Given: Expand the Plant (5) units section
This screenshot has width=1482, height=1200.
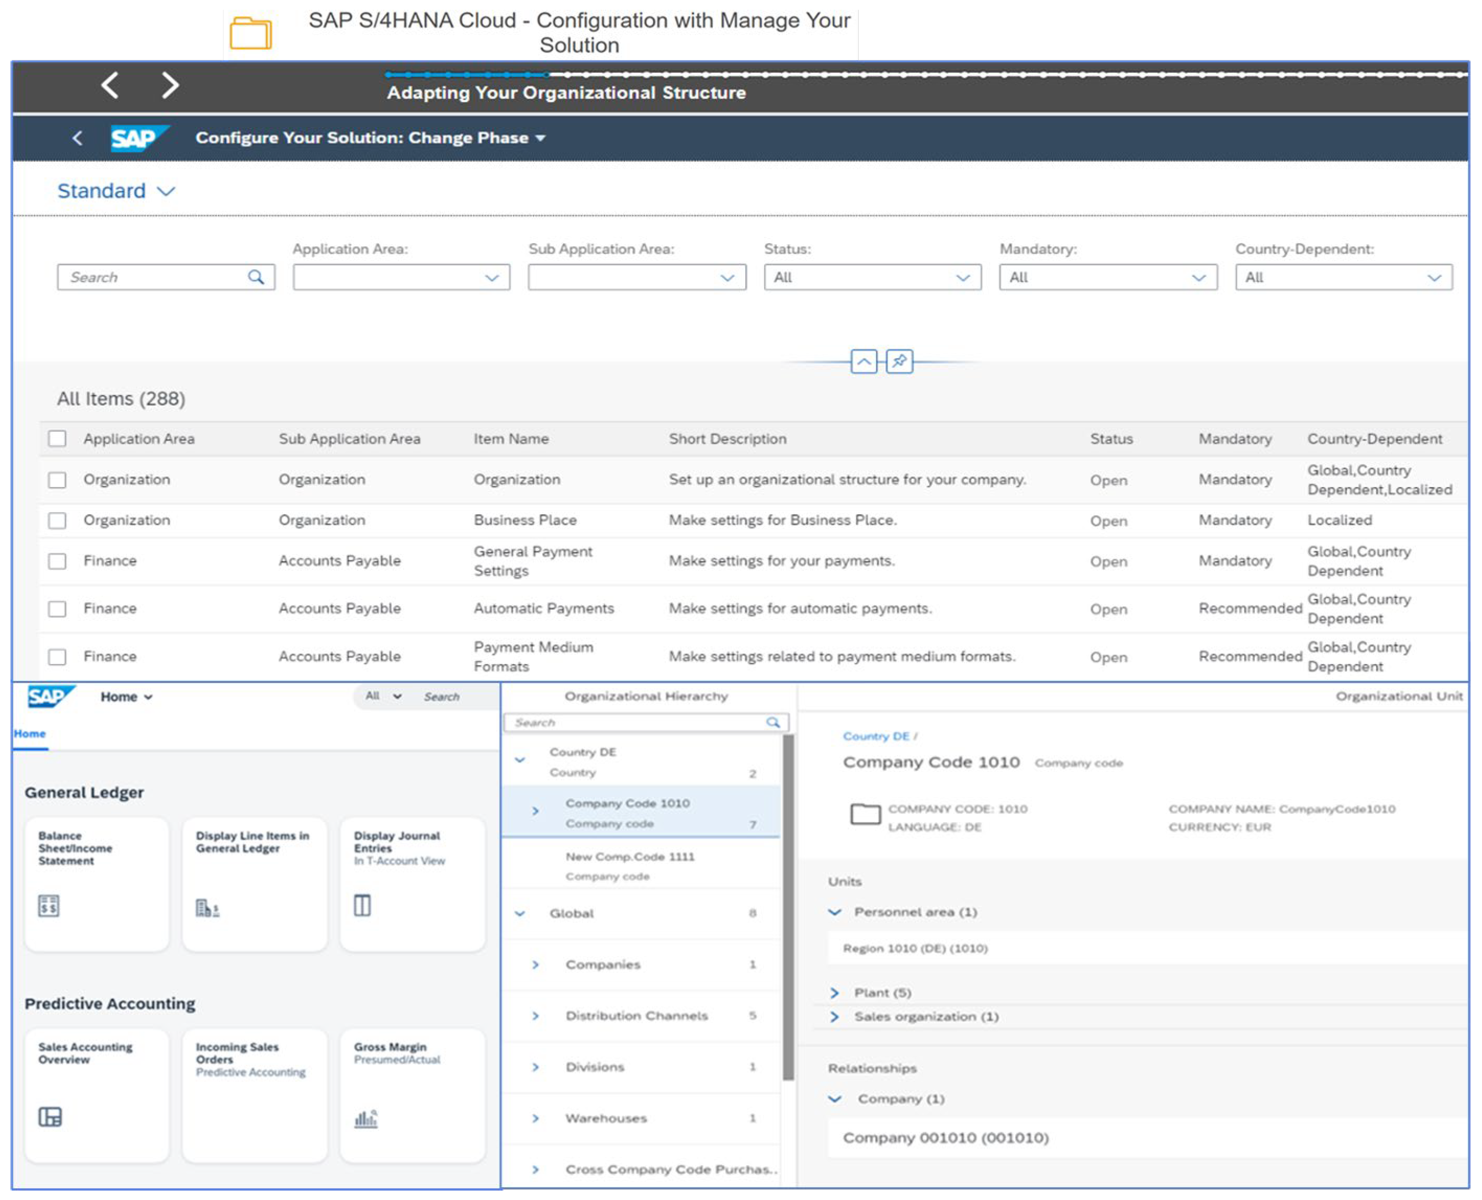Looking at the screenshot, I should pos(834,993).
